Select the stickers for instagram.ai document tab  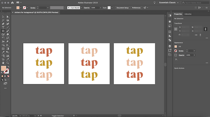tap(36, 12)
